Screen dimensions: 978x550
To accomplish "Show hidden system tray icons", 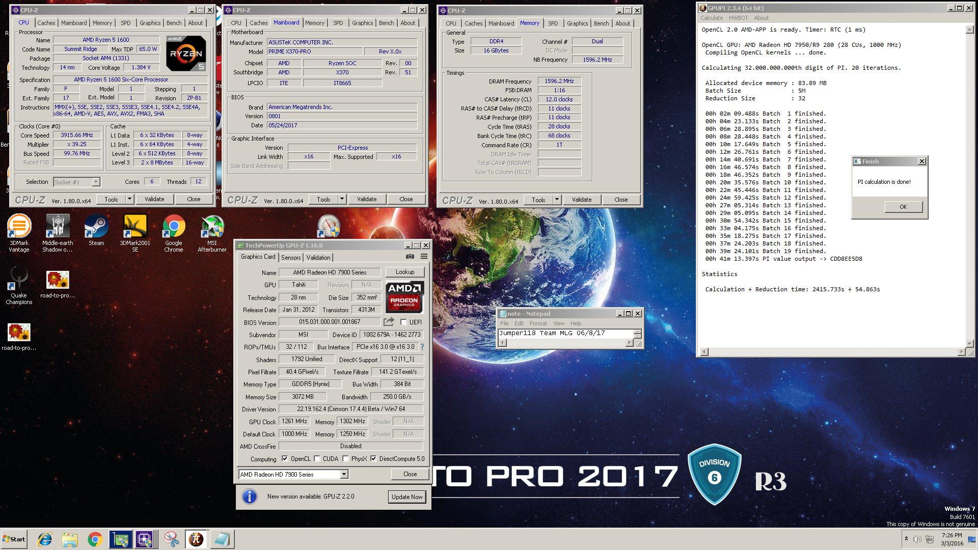I will (x=906, y=539).
